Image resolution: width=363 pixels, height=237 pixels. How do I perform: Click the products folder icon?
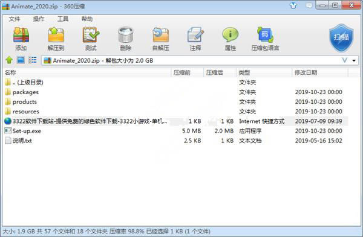coord(8,102)
